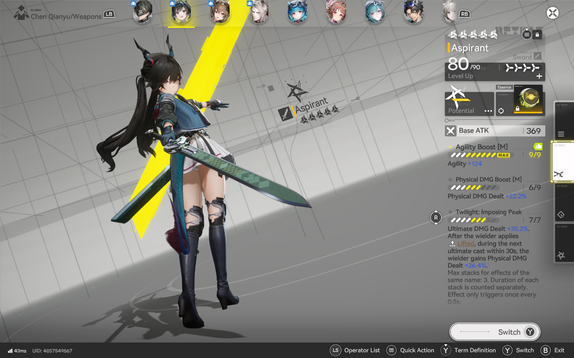
Task: Click the Chen Qianyu/Weapons breadcrumb logo
Action: coord(21,13)
